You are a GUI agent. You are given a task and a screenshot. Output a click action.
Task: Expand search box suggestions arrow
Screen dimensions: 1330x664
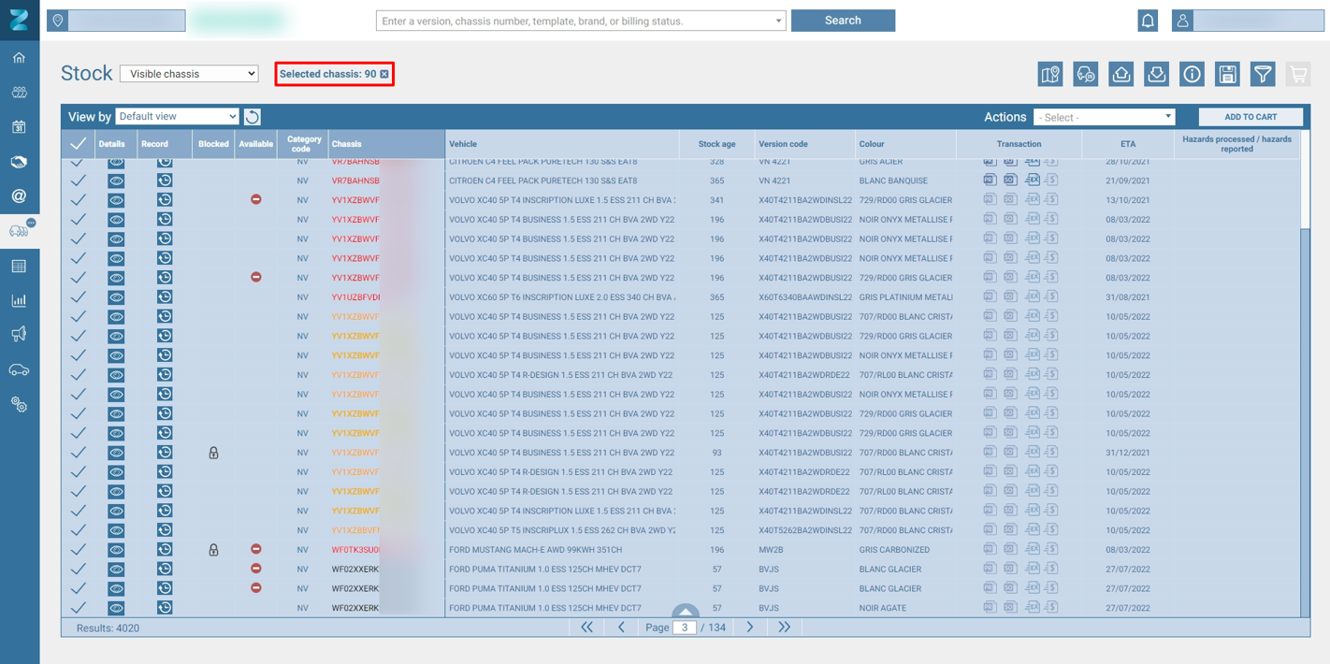pos(778,21)
